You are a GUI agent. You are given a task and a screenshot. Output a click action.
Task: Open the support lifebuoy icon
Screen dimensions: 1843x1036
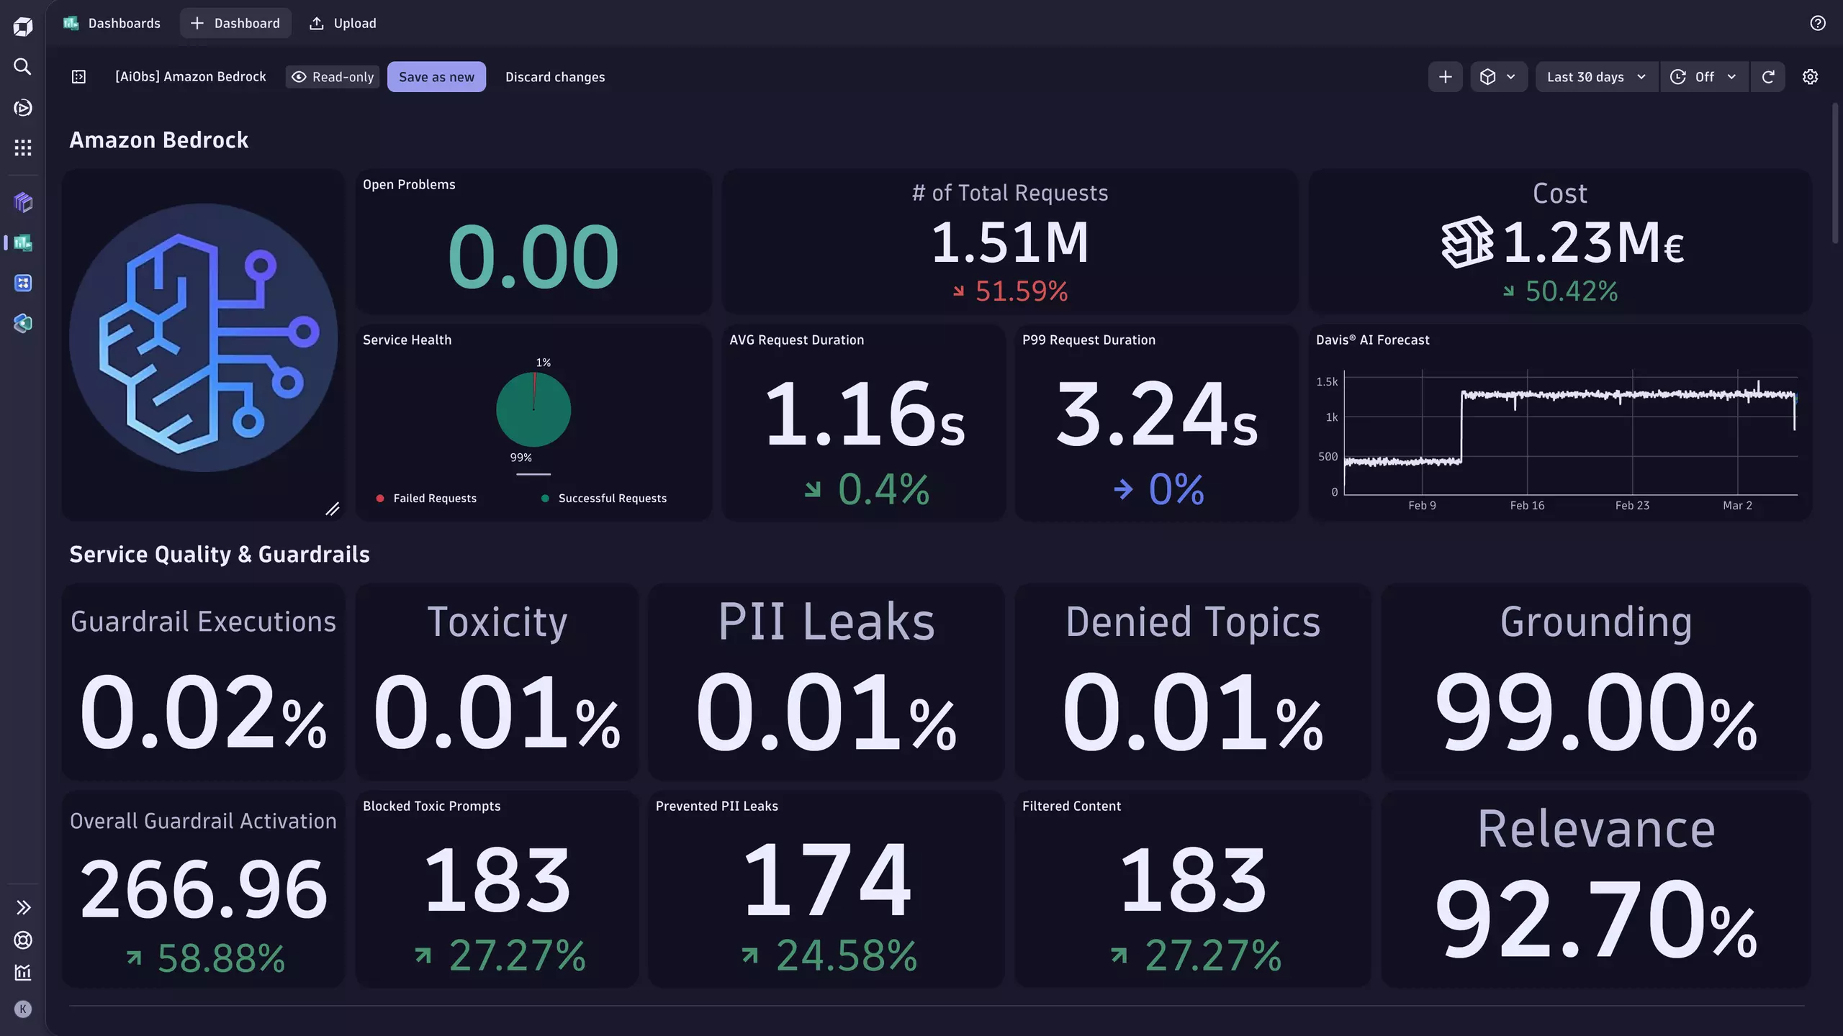click(23, 940)
